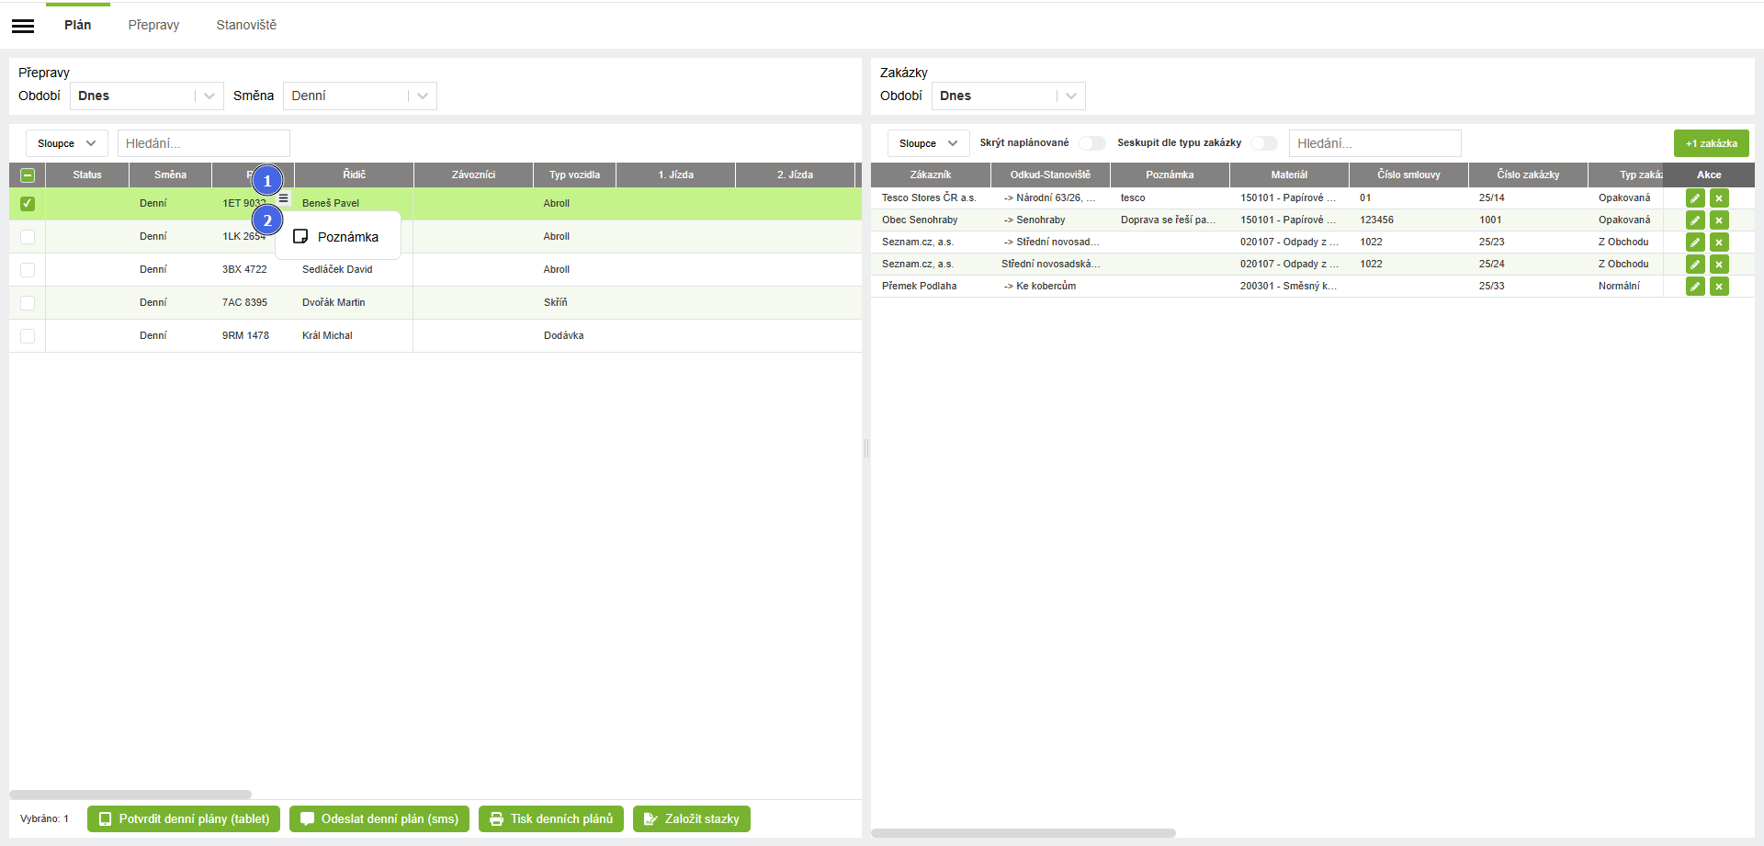Click the +1 zakázka button
This screenshot has width=1764, height=846.
pos(1711,143)
